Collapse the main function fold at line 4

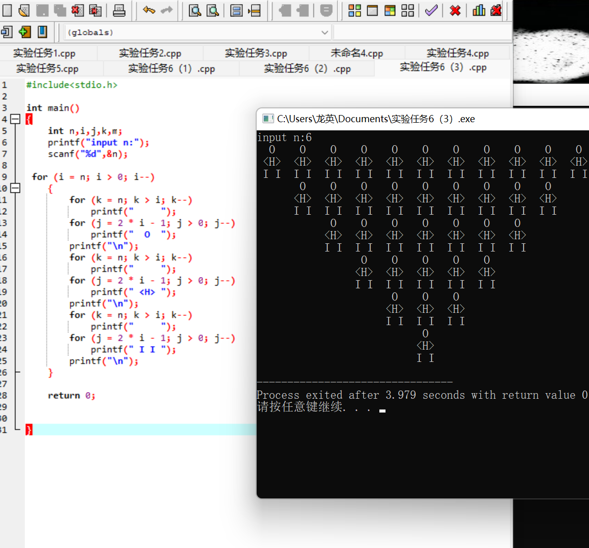(15, 119)
